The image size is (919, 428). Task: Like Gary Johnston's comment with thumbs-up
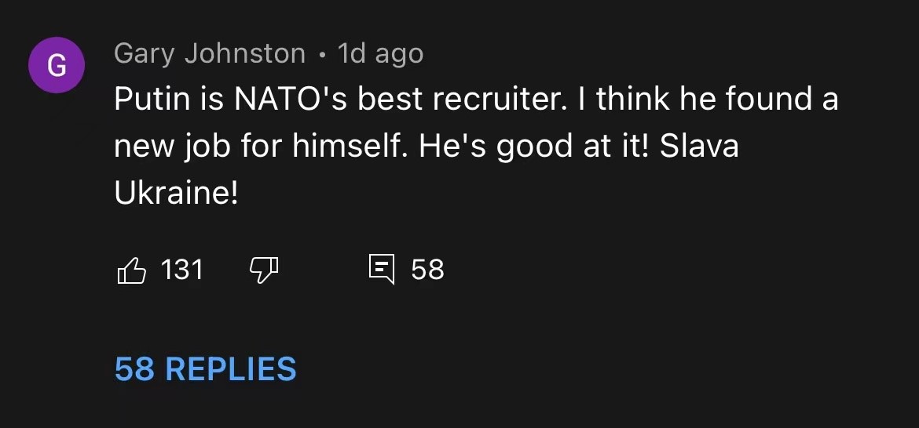[x=131, y=270]
